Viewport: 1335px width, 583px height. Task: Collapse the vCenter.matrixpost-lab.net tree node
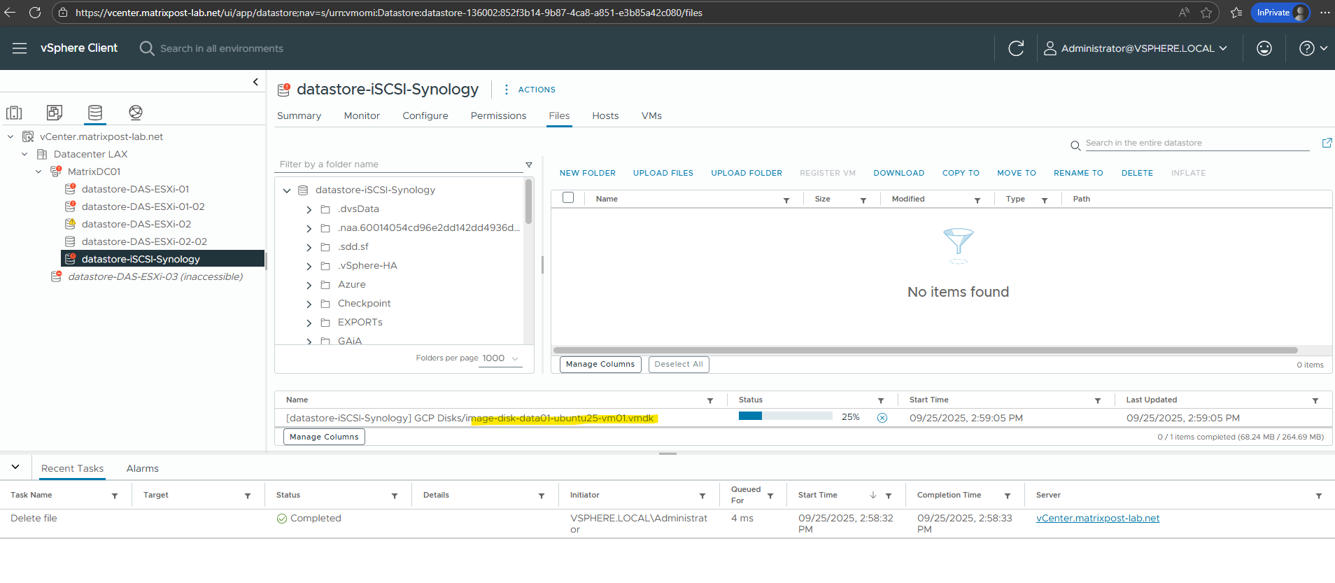tap(10, 136)
